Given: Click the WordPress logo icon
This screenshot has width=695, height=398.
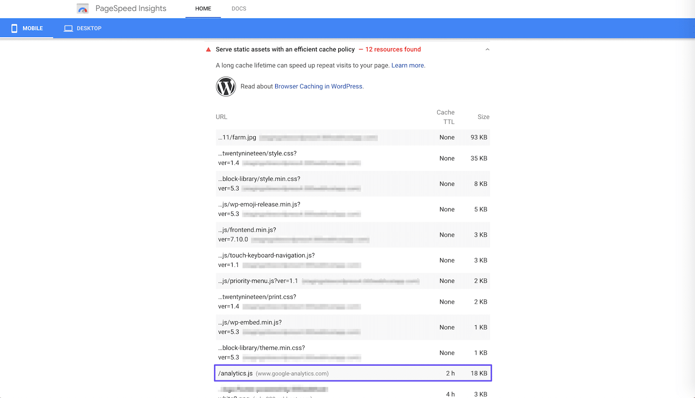Looking at the screenshot, I should point(226,86).
